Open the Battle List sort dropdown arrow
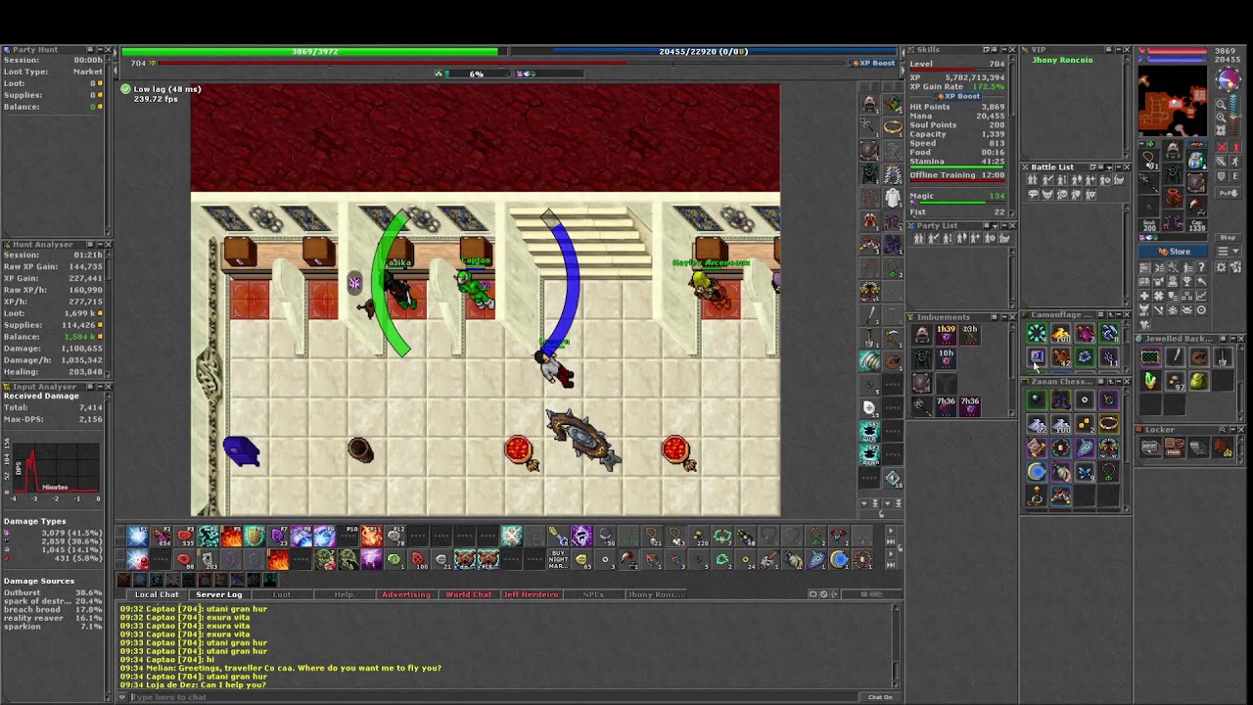This screenshot has height=705, width=1253. point(1109,167)
